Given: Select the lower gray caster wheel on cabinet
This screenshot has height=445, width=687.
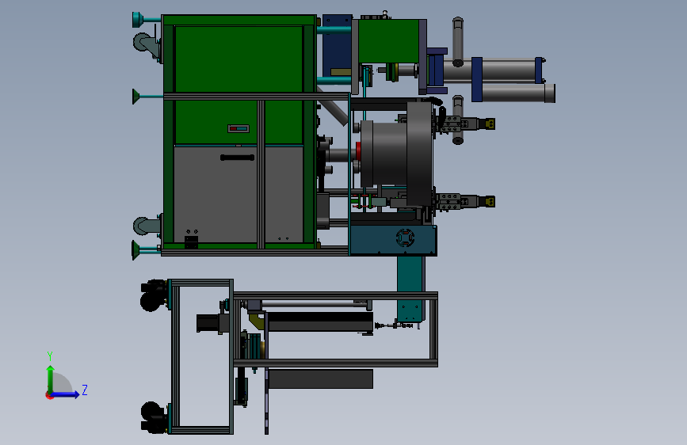Looking at the screenshot, I should tap(147, 226).
